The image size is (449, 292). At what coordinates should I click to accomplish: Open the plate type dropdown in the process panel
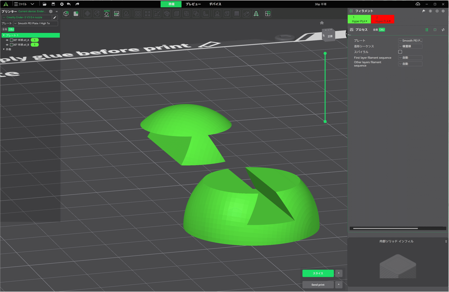[x=410, y=41]
